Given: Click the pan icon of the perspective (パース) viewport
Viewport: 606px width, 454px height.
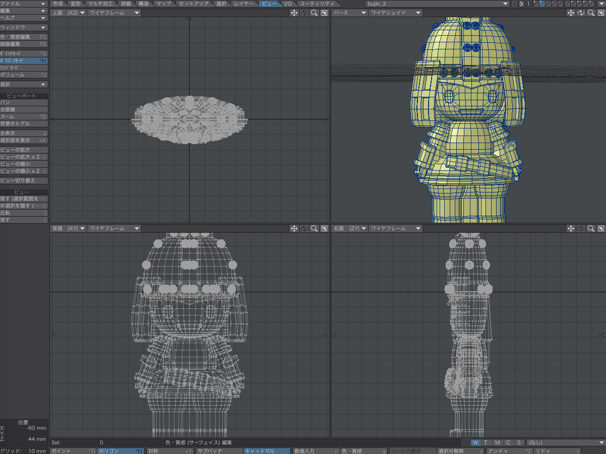Looking at the screenshot, I should [571, 13].
